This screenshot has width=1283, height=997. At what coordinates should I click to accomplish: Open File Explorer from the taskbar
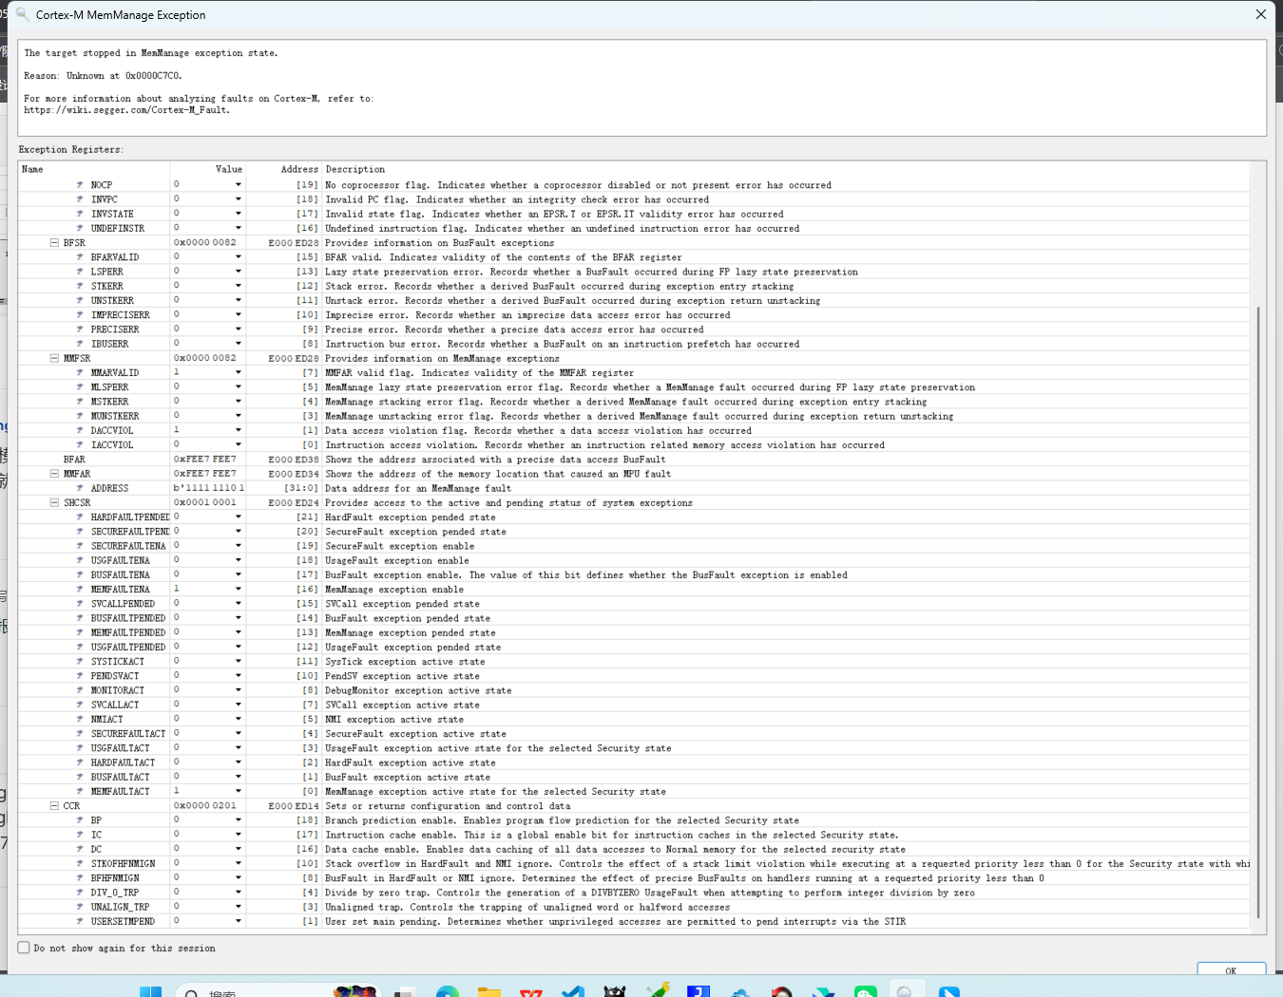pos(489,991)
